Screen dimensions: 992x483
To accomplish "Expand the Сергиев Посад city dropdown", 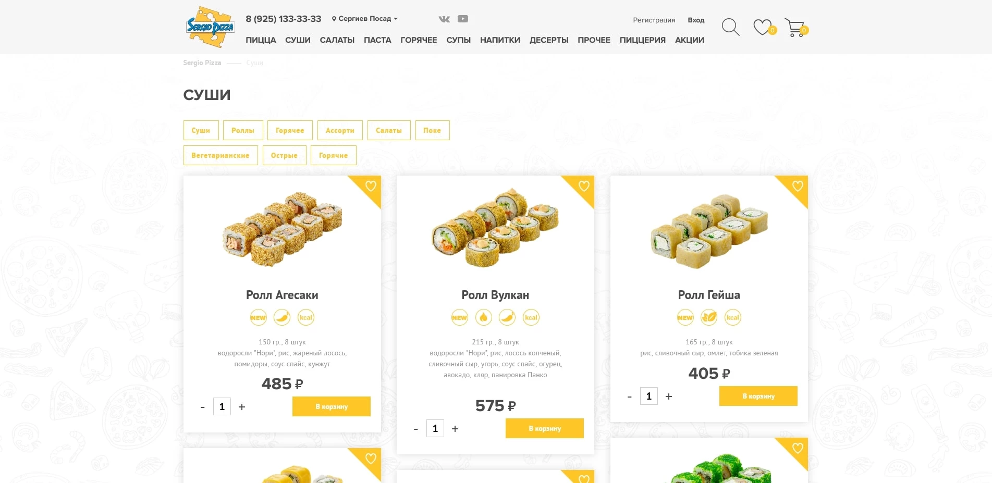I will tap(365, 19).
